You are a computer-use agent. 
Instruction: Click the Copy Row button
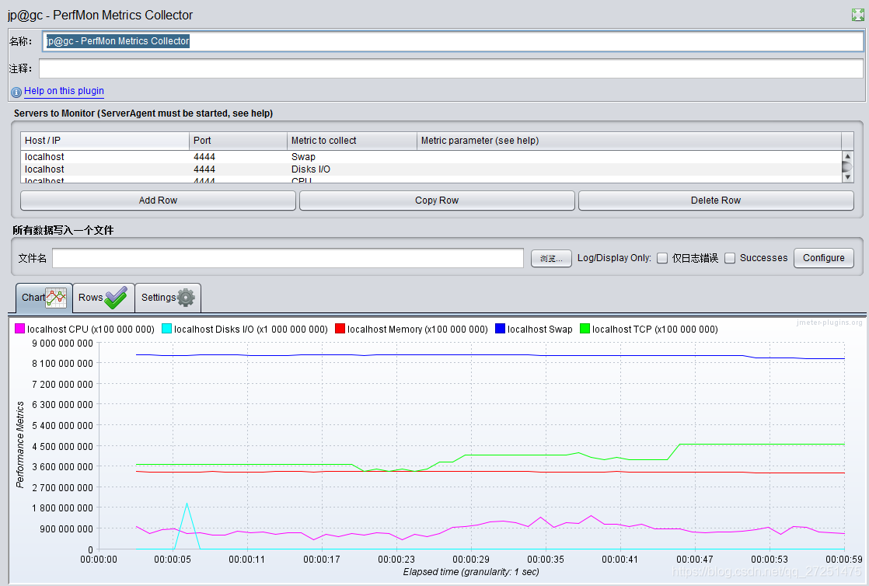pyautogui.click(x=437, y=201)
